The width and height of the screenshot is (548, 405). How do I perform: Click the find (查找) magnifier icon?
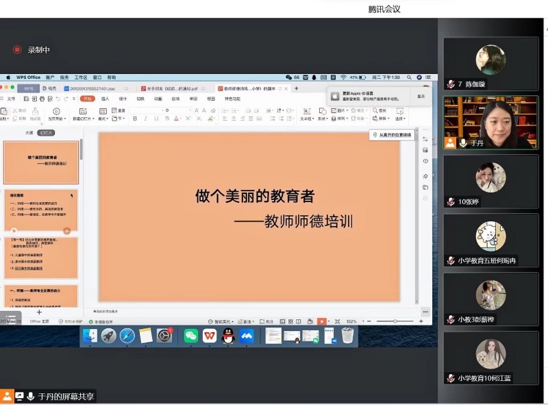pos(375,110)
